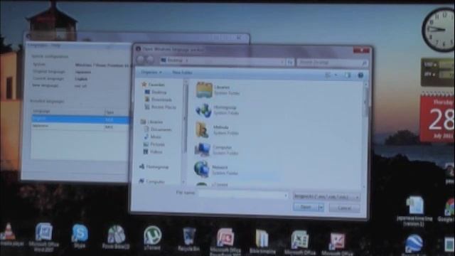Click the Type column header
455x256 pixels.
tap(117, 112)
